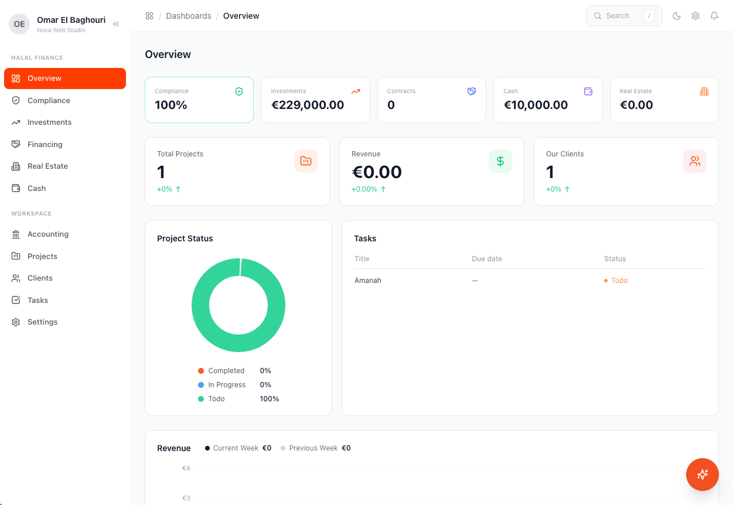Toggle dark mode with the moon icon
This screenshot has height=505, width=733.
677,16
